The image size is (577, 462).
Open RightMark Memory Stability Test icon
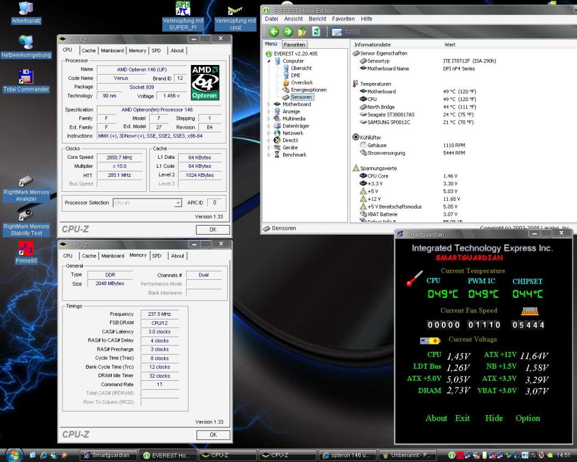(x=26, y=223)
